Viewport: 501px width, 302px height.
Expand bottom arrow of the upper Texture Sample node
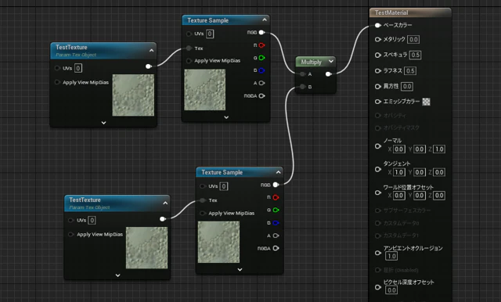[226, 117]
